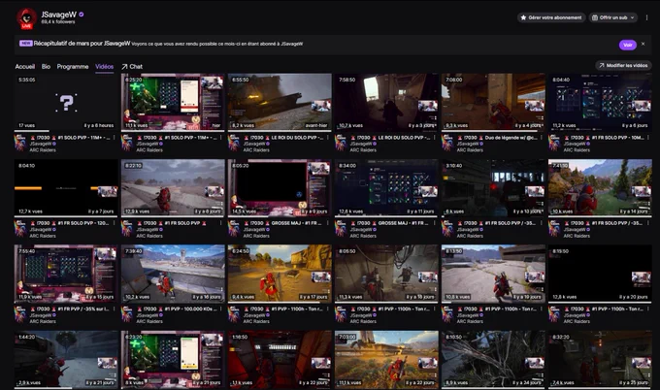The width and height of the screenshot is (660, 390).
Task: Select the Vidéos tab
Action: (x=105, y=67)
